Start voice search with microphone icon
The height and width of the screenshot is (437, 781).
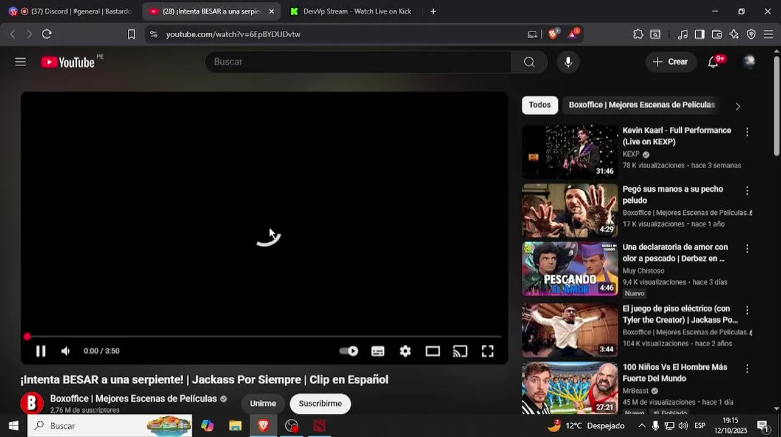pos(568,62)
